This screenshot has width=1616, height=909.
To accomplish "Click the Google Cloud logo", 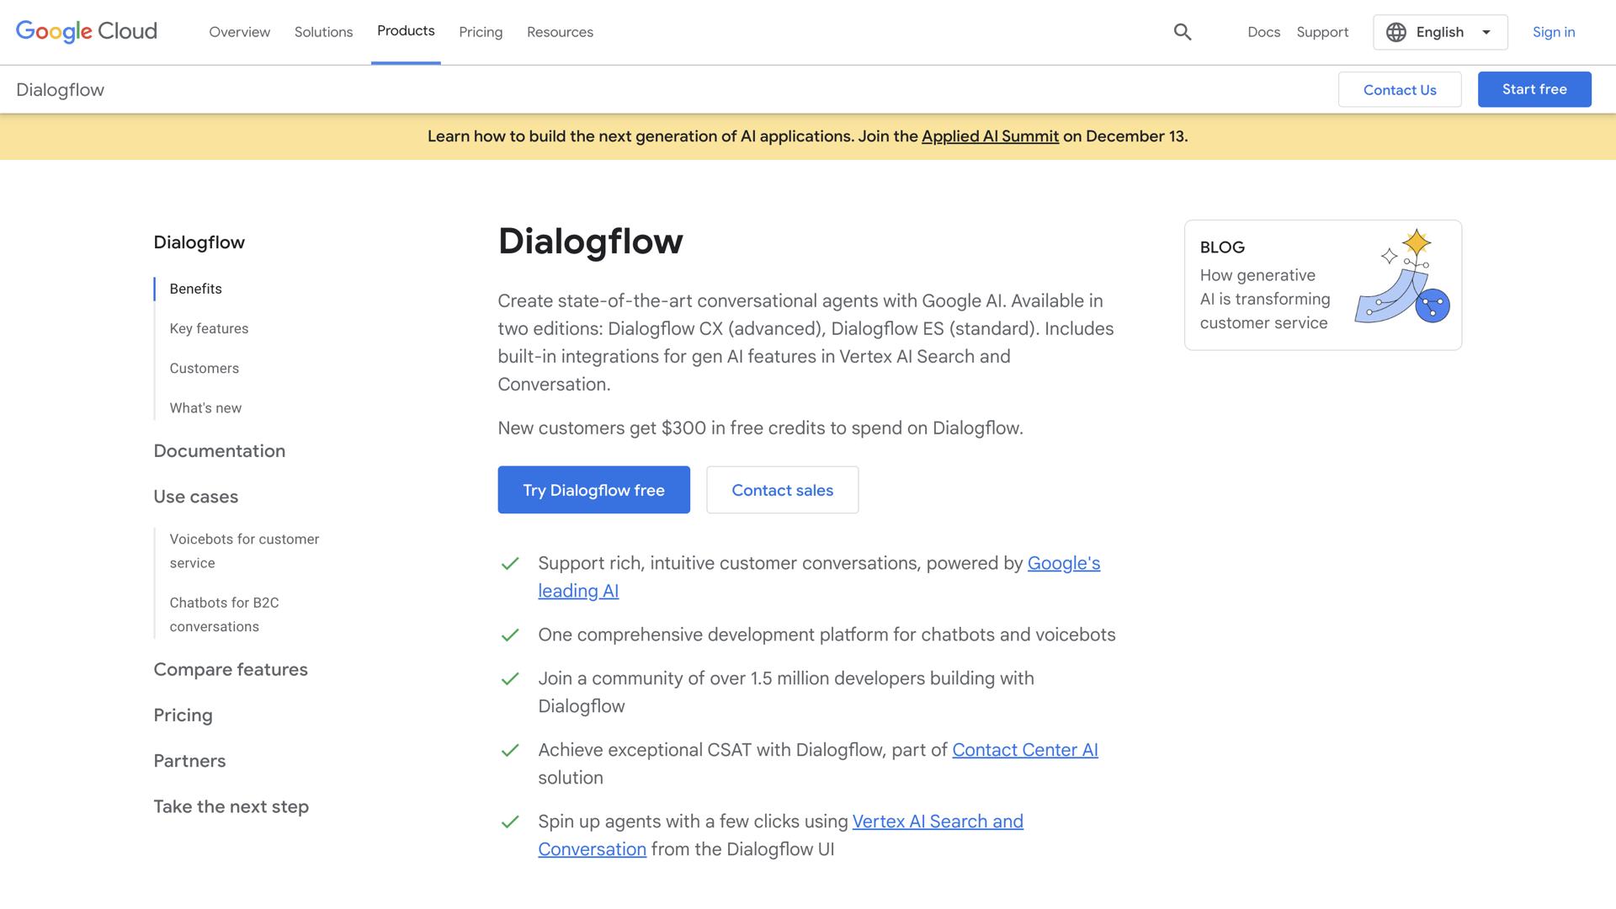I will [85, 31].
